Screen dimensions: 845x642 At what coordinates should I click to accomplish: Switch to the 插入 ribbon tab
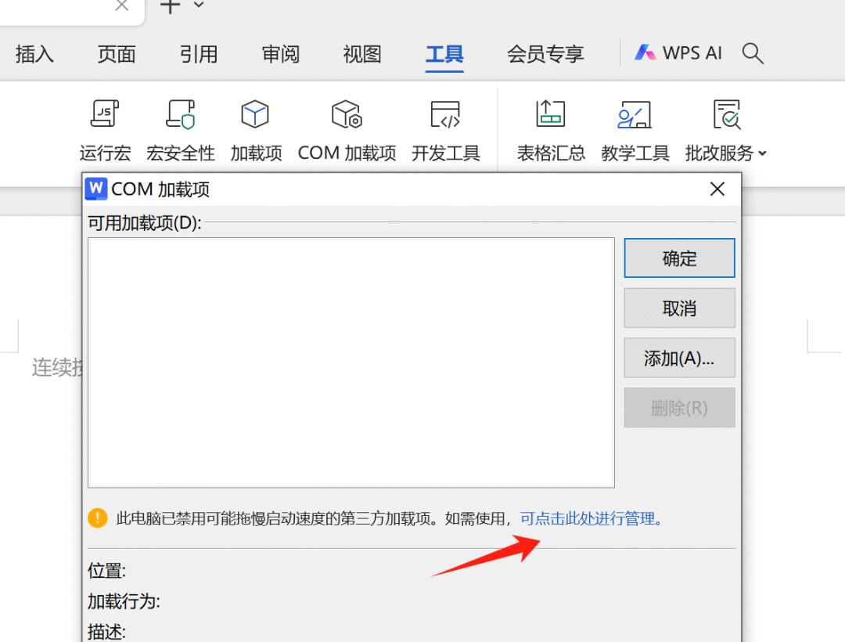[34, 54]
